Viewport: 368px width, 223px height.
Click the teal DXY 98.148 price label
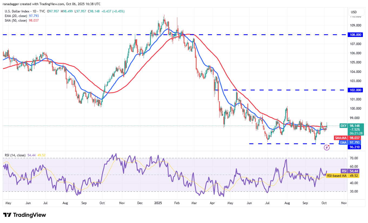352,126
